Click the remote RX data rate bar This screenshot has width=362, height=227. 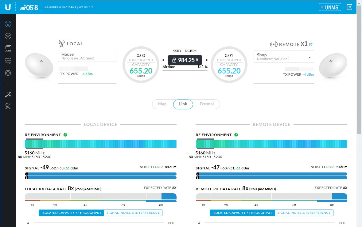tap(271, 197)
